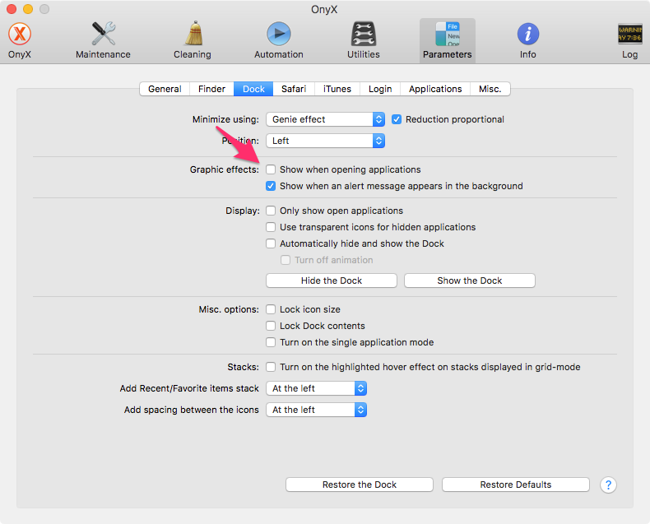Screen dimensions: 650x524
Task: Minimize the OnyX window with yellow button
Action: click(28, 9)
